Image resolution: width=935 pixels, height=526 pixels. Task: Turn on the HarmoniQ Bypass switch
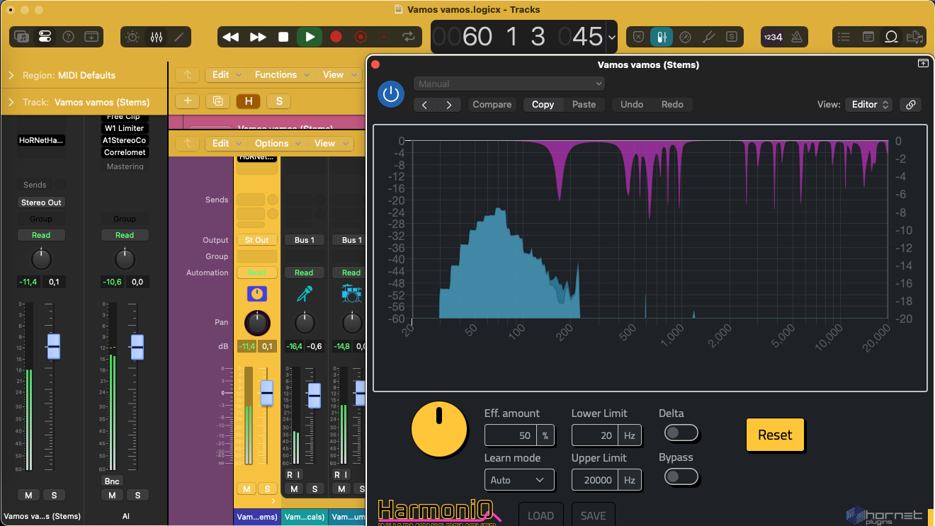[x=681, y=476]
